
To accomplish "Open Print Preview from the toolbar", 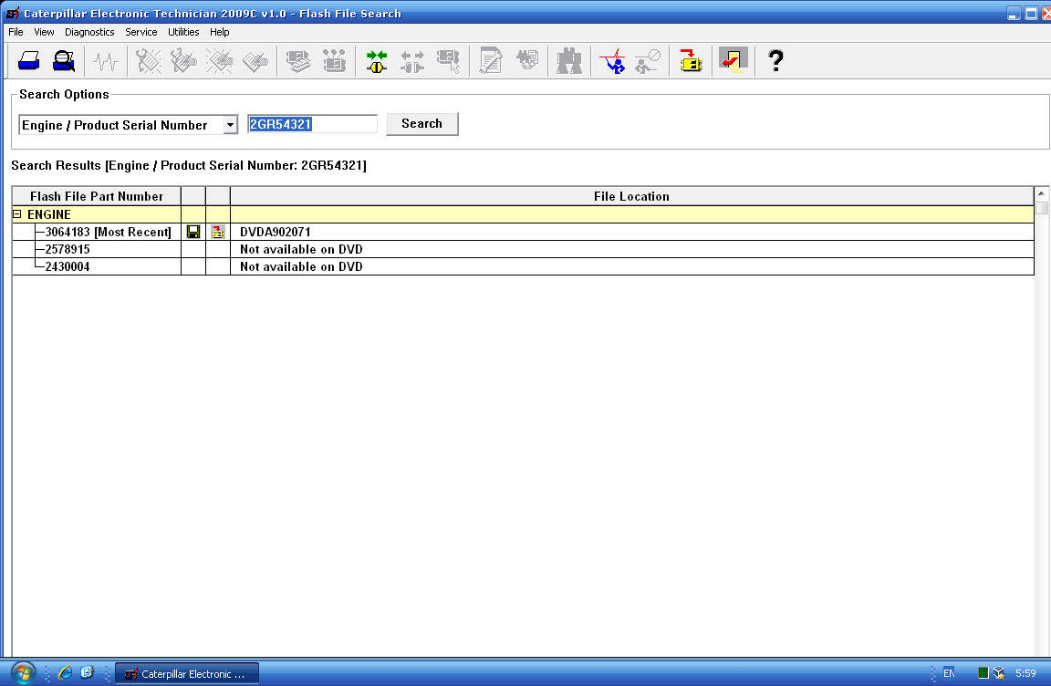I will [x=64, y=61].
